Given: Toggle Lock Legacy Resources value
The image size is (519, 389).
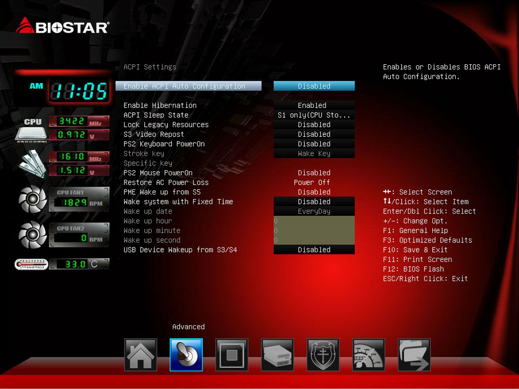Looking at the screenshot, I should [314, 124].
